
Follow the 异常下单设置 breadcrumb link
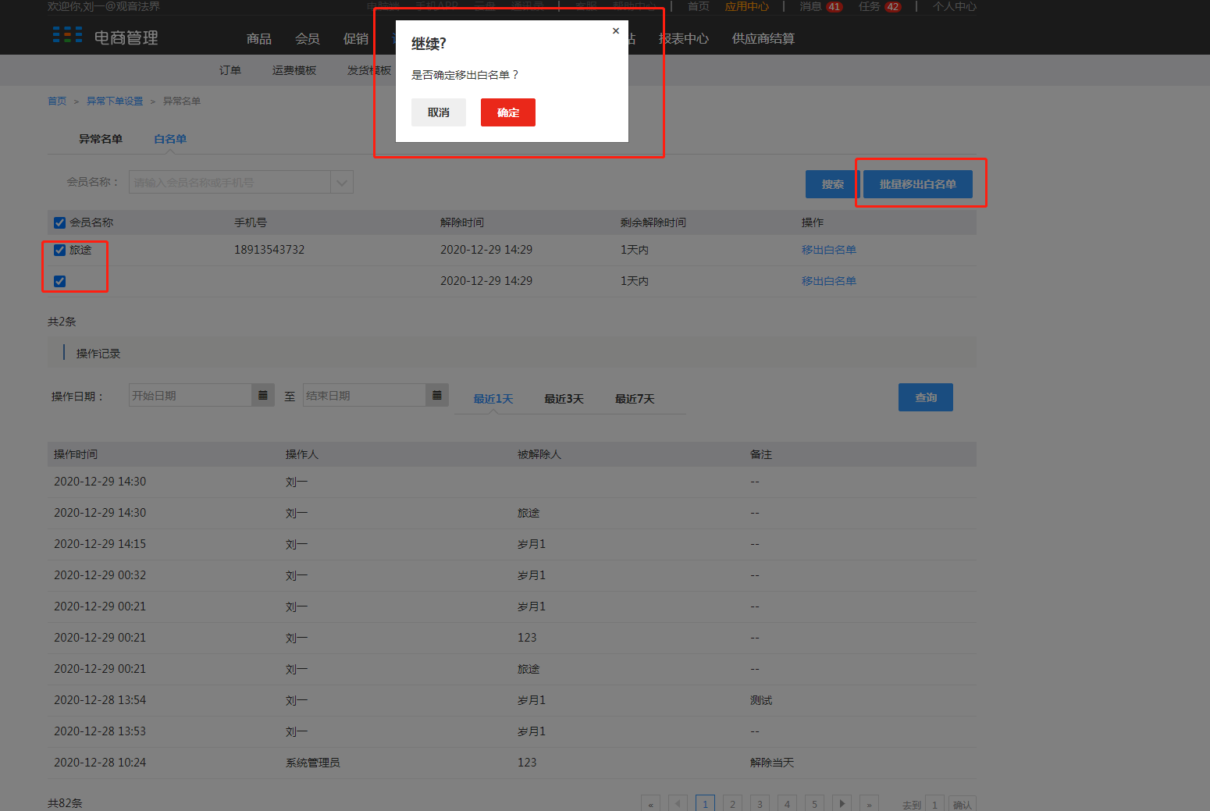point(115,101)
